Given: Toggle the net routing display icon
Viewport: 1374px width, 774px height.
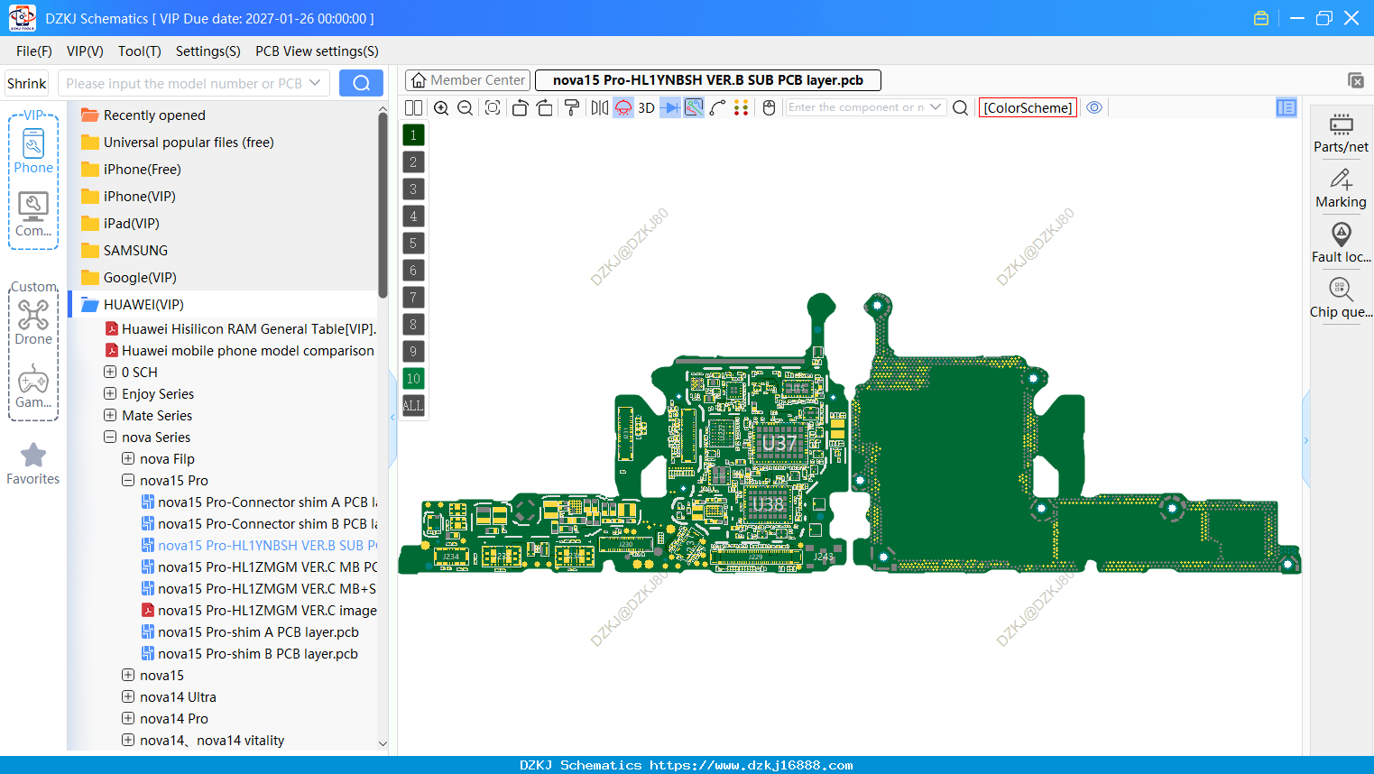Looking at the screenshot, I should [x=694, y=107].
